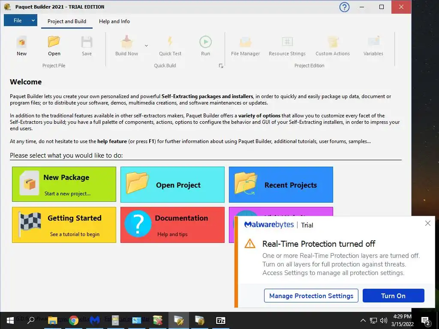Click the Open Project tile
Image resolution: width=439 pixels, height=329 pixels.
(172, 185)
